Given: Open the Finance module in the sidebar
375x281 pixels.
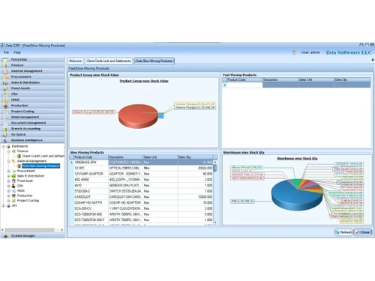Looking at the screenshot, I should coord(32,65).
